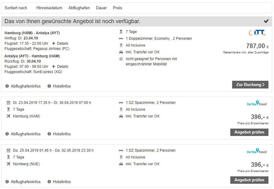Click the checkmark icon in availability banner
Screen dimensions: 274x189
point(266,21)
